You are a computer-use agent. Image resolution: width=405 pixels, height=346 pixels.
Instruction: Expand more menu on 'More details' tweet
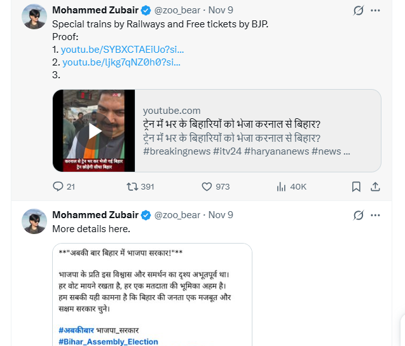[x=376, y=215]
